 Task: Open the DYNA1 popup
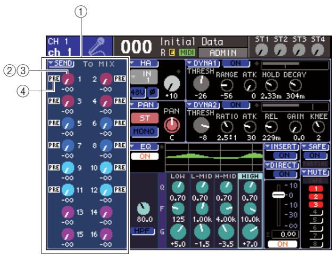click(203, 63)
